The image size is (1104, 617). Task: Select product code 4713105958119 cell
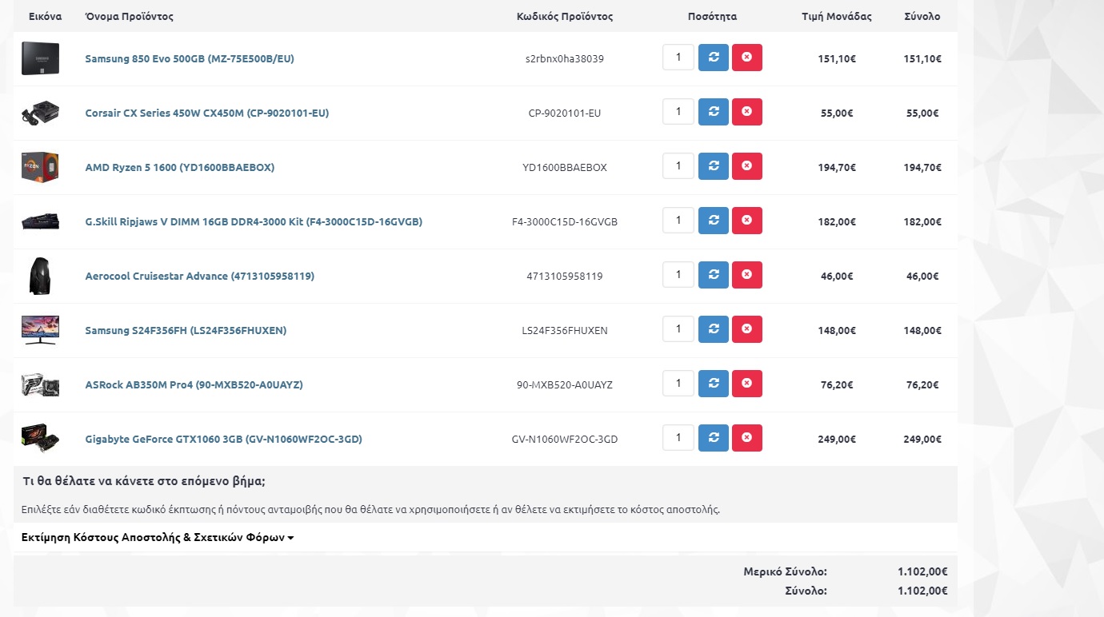click(565, 276)
